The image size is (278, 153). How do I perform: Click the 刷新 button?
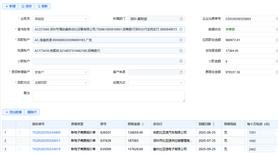point(43,6)
